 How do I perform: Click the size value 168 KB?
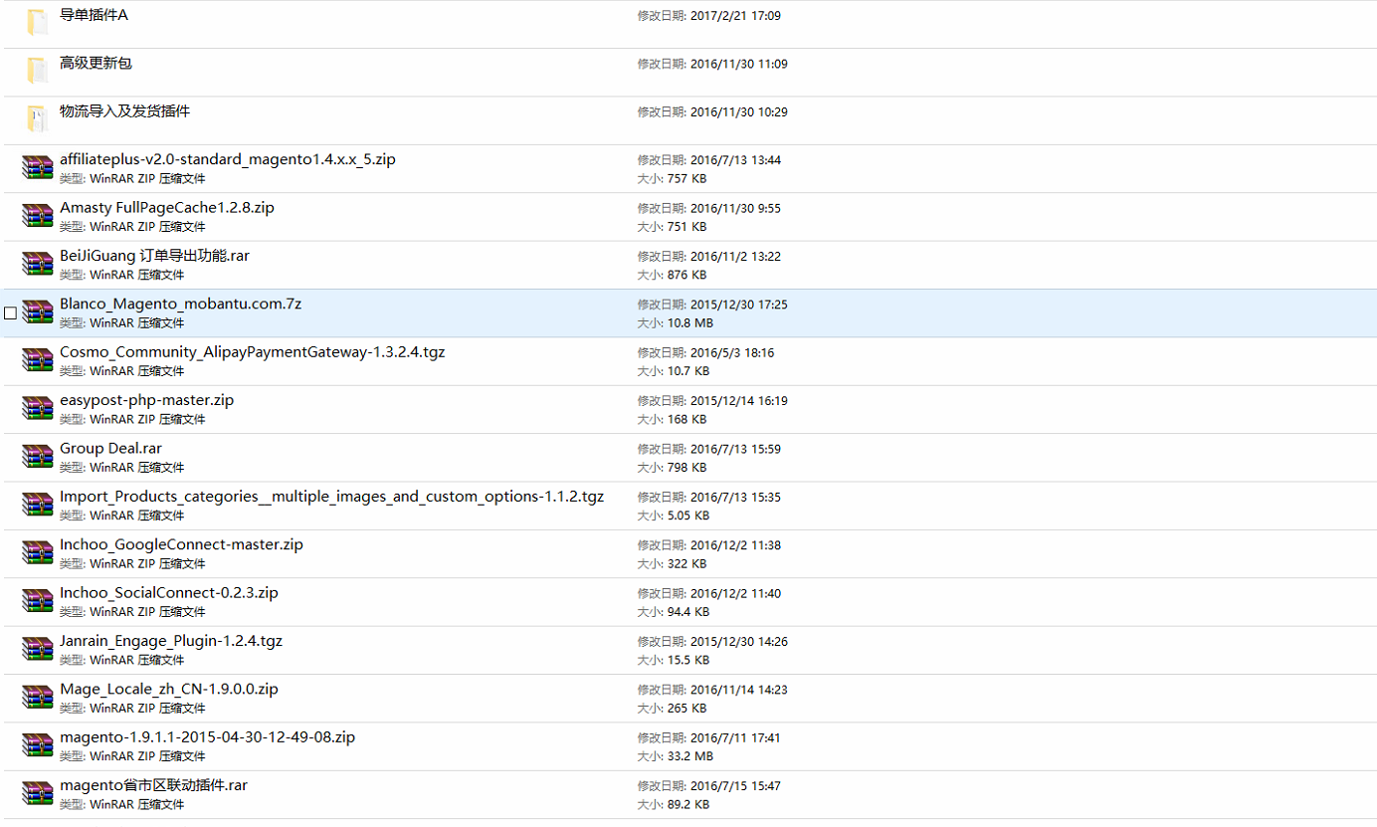tap(687, 419)
